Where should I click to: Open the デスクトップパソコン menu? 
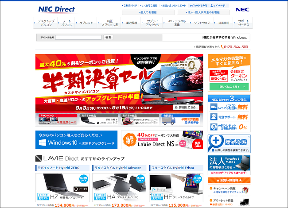point(45,23)
